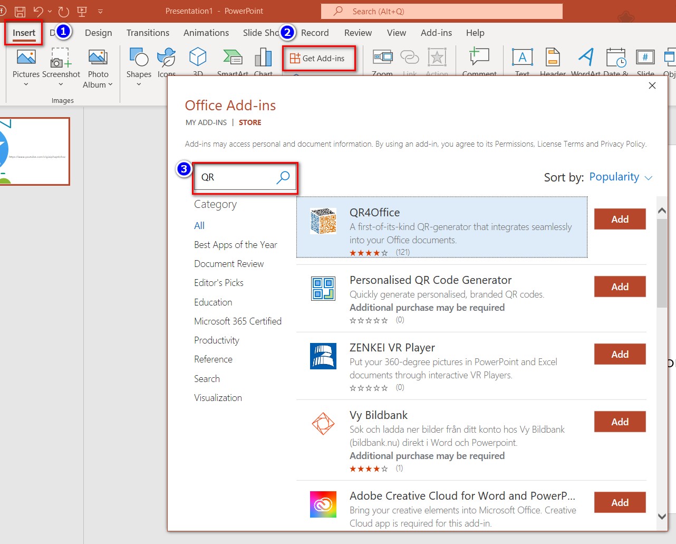Select the Education category
676x544 pixels.
[x=213, y=302]
